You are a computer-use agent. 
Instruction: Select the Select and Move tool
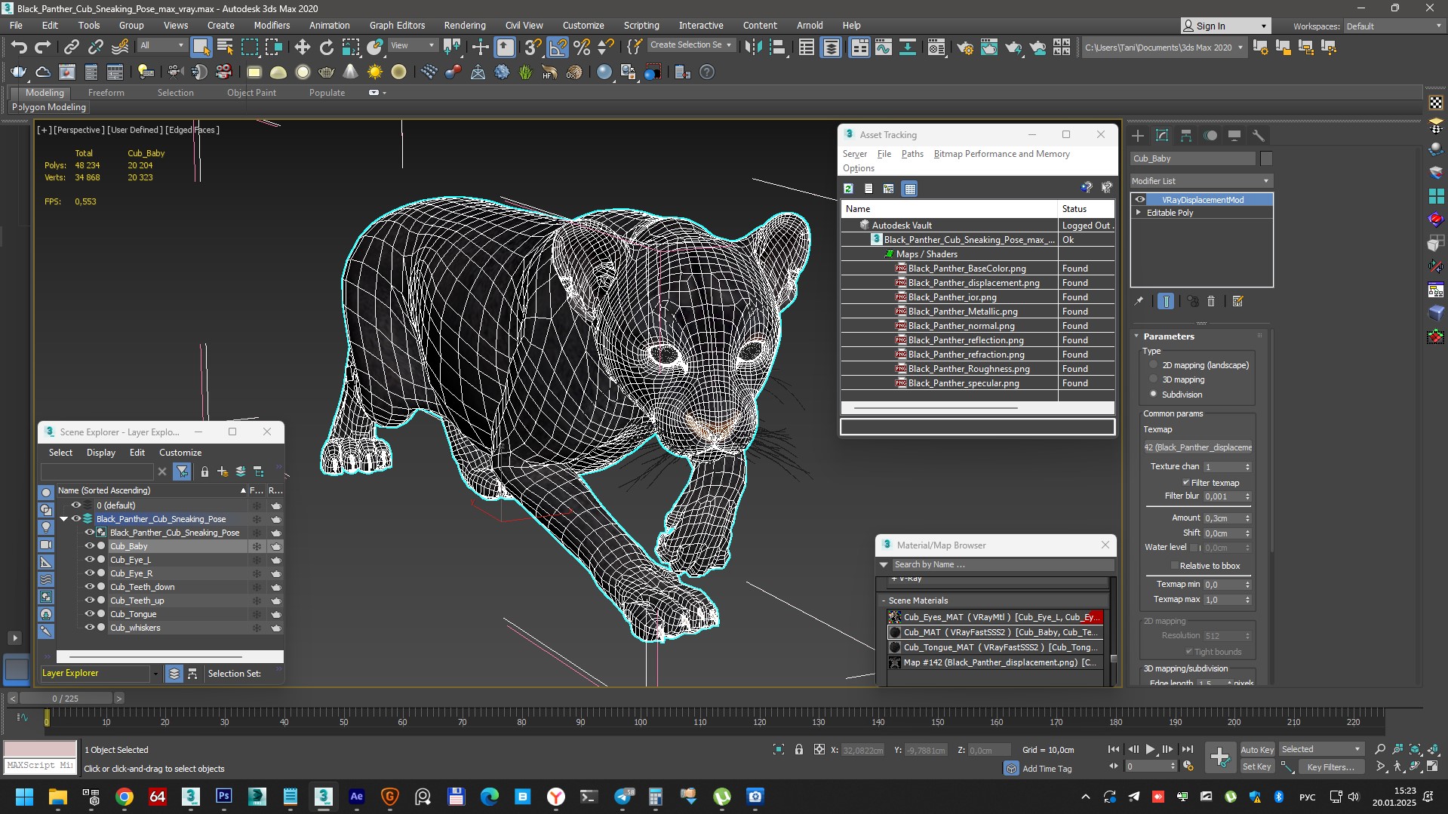click(x=302, y=48)
